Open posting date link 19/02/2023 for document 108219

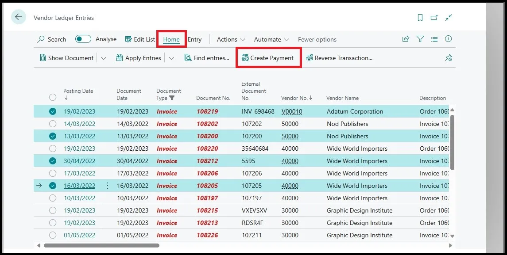point(80,111)
